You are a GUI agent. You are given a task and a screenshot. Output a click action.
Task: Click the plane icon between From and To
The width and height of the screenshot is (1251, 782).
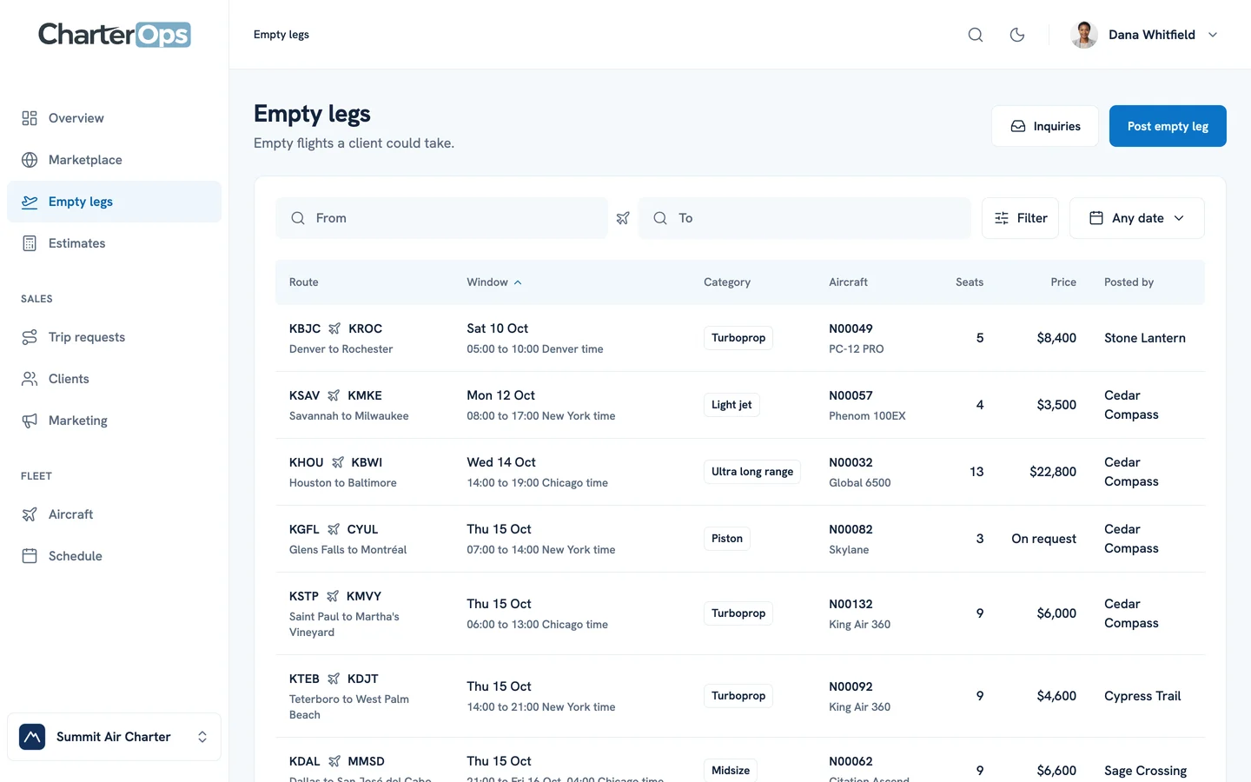click(x=623, y=218)
